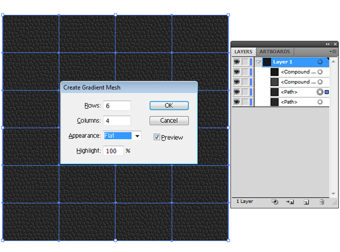Cancel the Create Gradient Mesh dialog
The image size is (340, 252).
[x=169, y=121]
